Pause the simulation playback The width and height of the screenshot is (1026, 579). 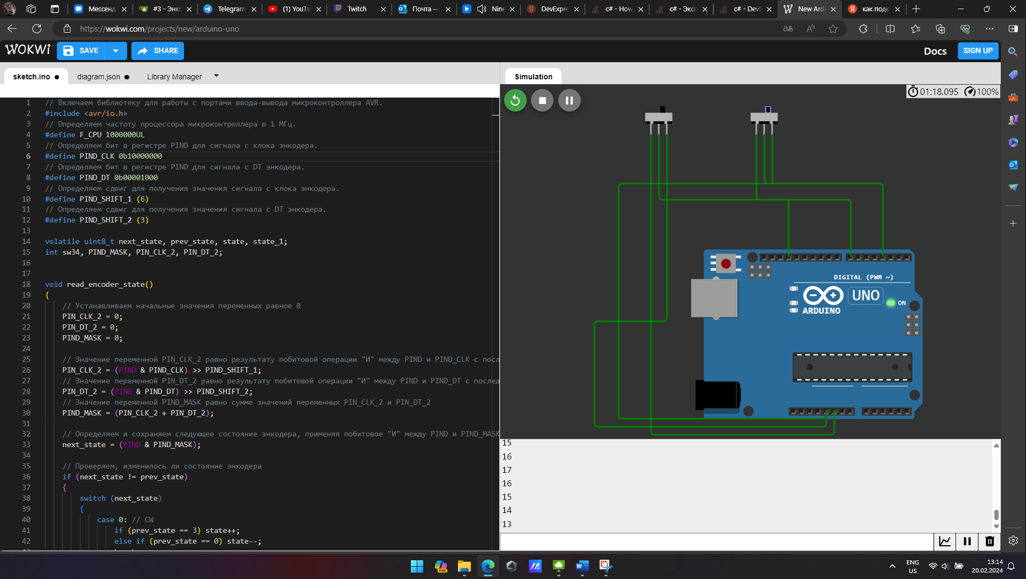click(569, 100)
